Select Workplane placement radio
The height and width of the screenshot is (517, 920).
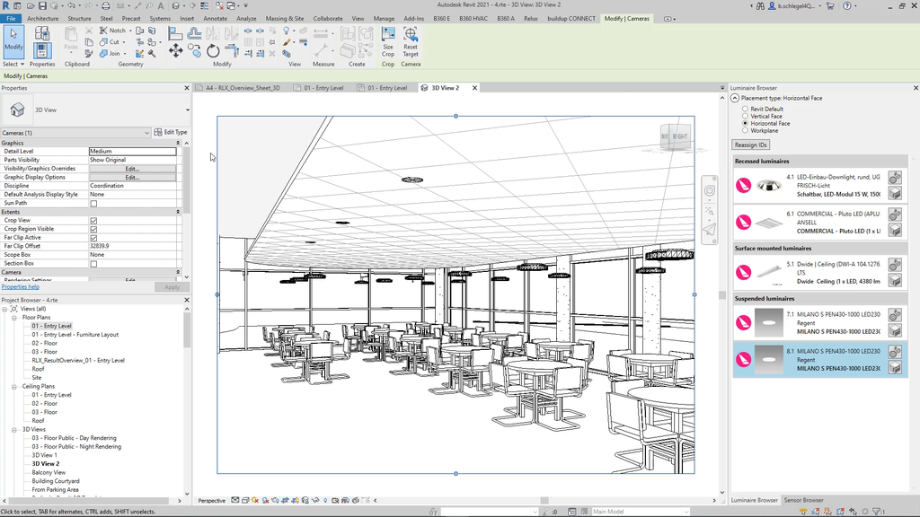pos(745,131)
